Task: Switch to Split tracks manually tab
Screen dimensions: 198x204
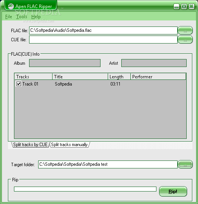Action: [x=70, y=145]
